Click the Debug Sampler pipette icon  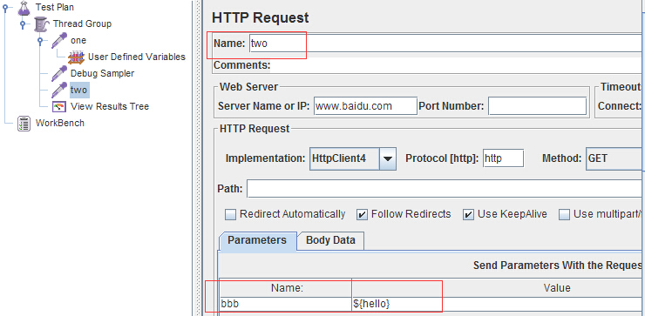[x=59, y=73]
